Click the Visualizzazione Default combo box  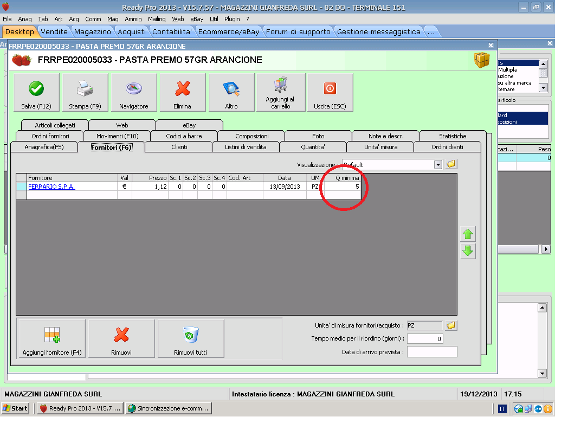(x=392, y=164)
